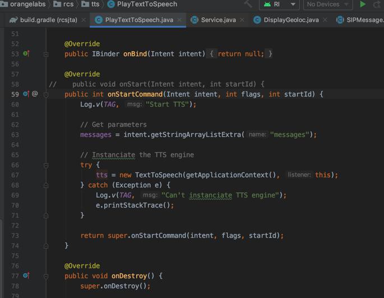
Task: Click line number 59 in the gutter
Action: pyautogui.click(x=15, y=94)
